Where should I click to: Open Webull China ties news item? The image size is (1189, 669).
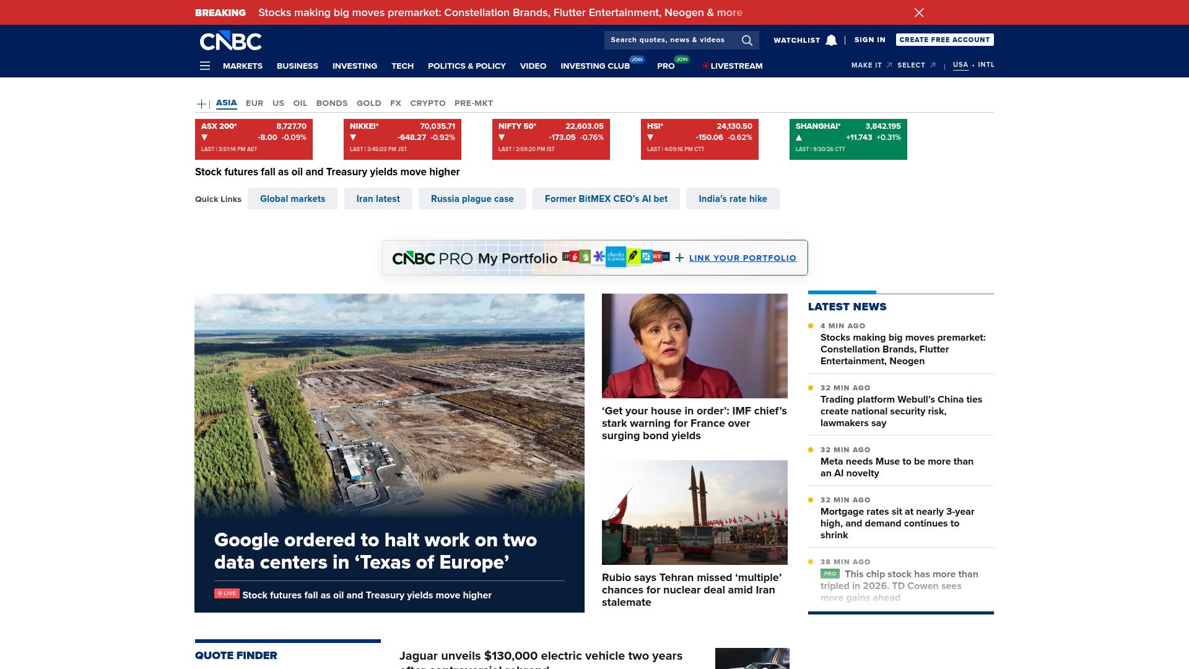point(901,411)
